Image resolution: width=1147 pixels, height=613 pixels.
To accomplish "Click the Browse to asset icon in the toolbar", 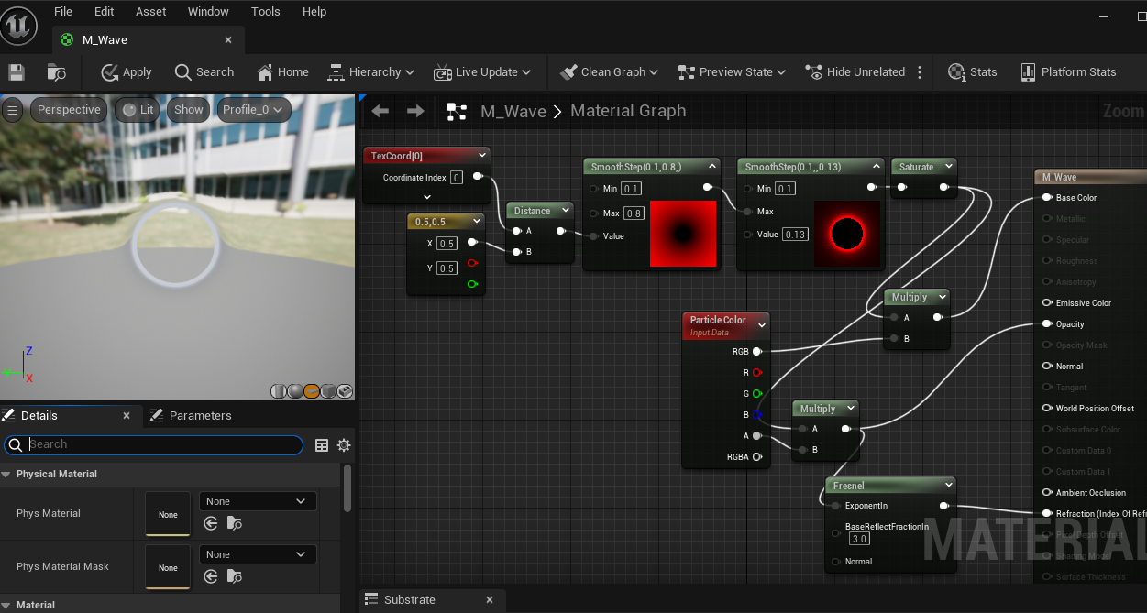I will pos(56,72).
